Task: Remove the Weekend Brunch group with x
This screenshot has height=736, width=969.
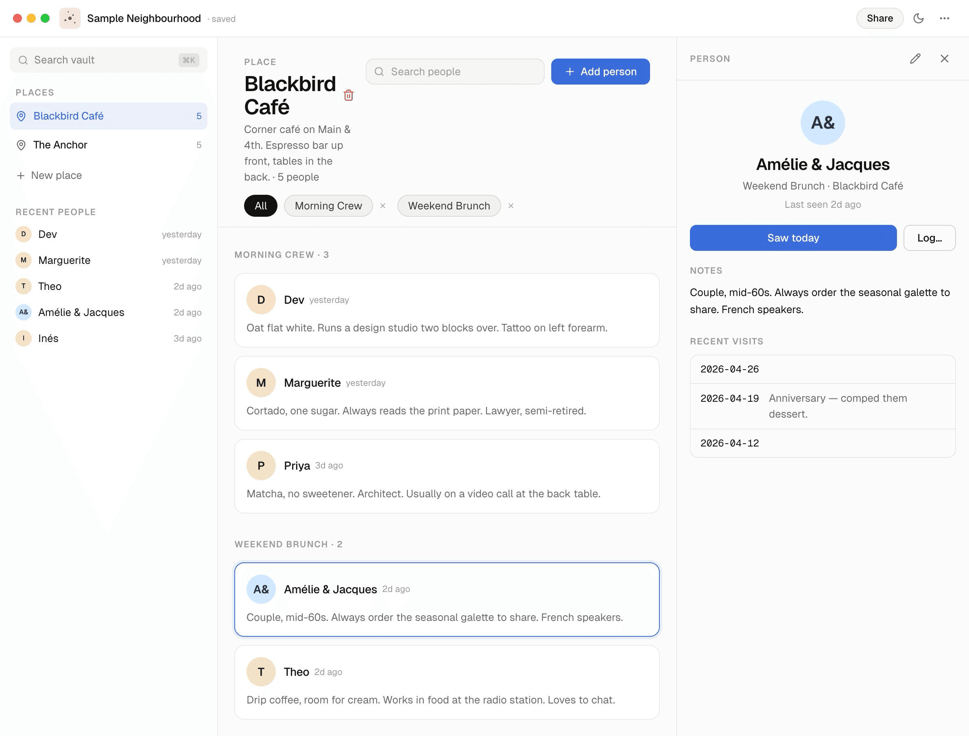Action: click(x=511, y=206)
